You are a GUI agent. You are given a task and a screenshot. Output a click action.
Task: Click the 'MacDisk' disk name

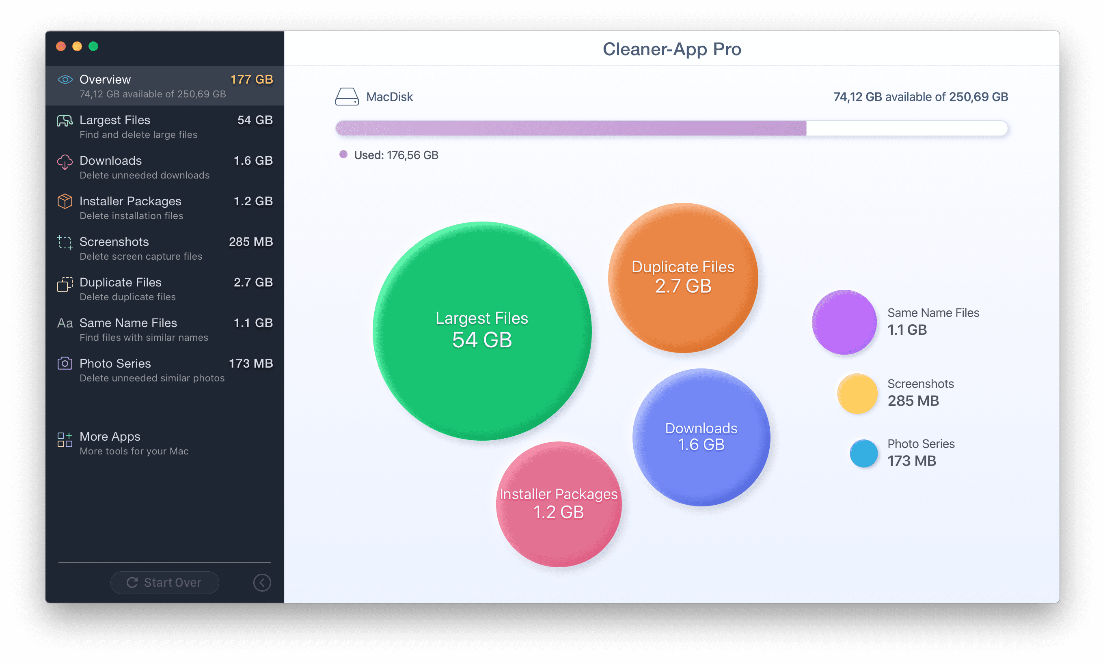[390, 97]
